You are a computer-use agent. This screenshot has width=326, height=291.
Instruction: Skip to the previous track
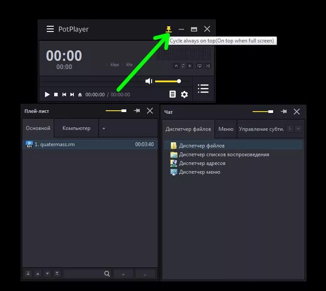[64, 95]
